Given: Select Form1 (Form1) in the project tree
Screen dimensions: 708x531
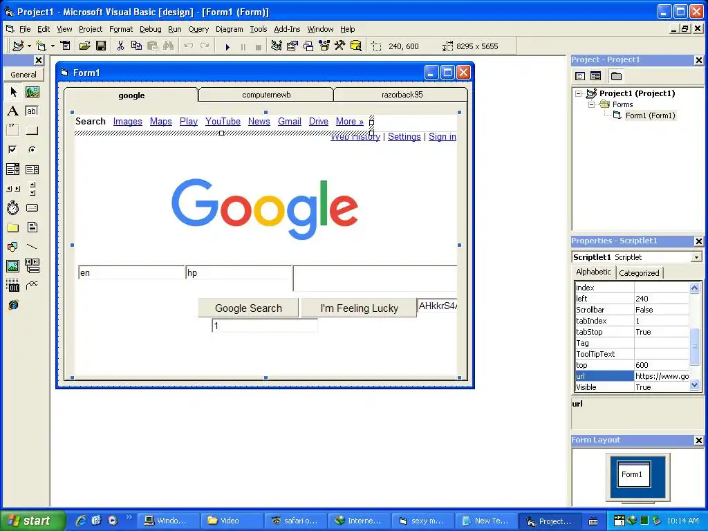Looking at the screenshot, I should coord(650,115).
